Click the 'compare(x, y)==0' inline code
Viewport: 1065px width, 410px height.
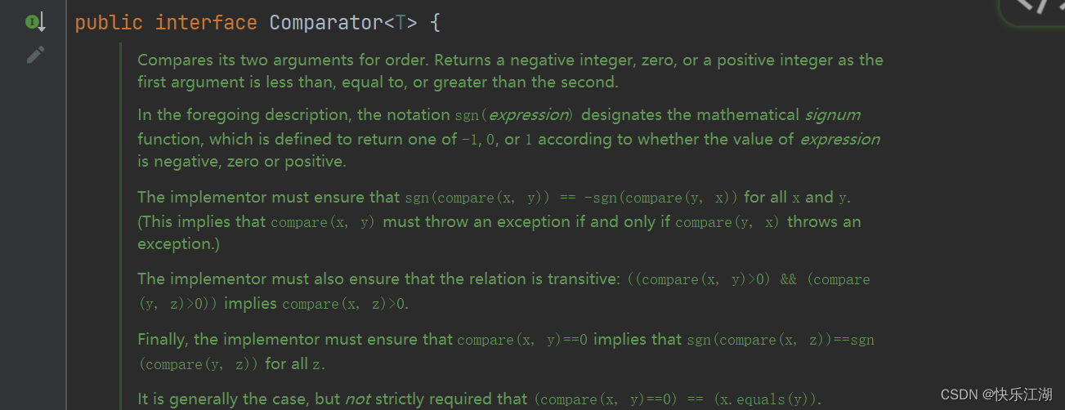coord(523,340)
